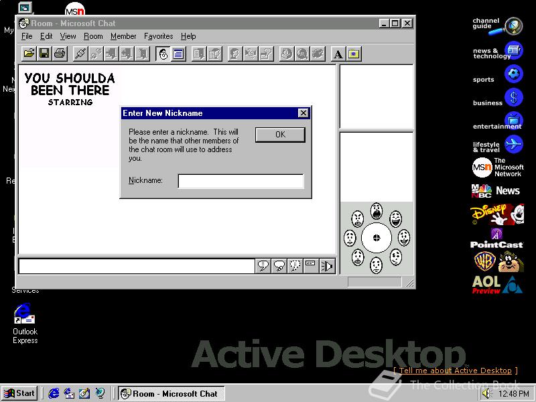The width and height of the screenshot is (536, 402).
Task: Pick the happy smiling face on emotion wheel
Action: click(x=404, y=238)
